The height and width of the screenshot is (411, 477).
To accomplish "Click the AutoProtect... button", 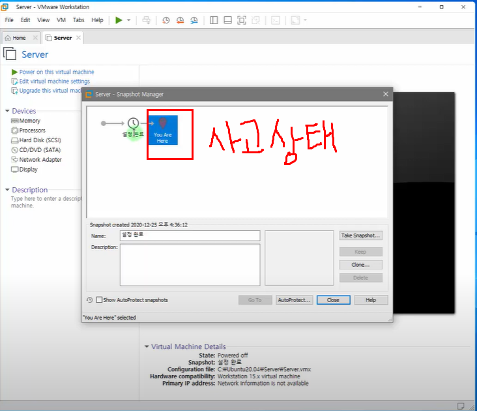I will 294,300.
